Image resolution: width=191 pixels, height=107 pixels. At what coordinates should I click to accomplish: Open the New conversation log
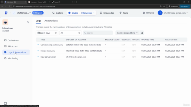[x=111, y=57]
